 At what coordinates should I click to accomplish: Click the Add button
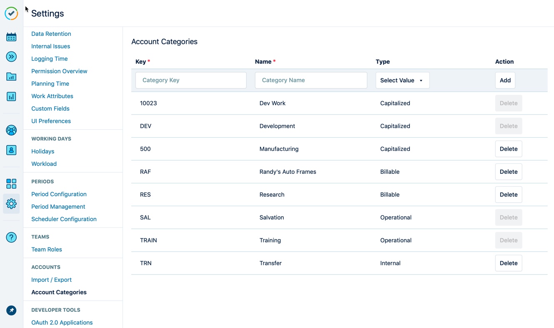coord(505,80)
